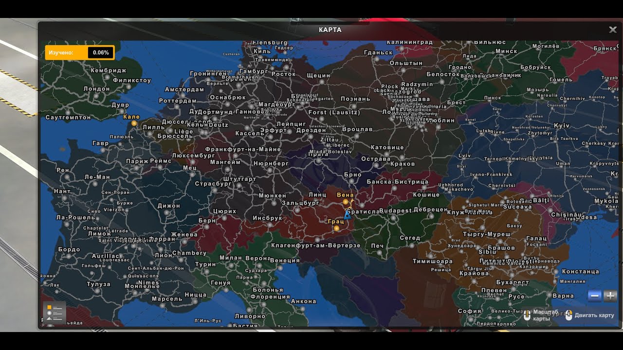Click the Констанца city label
The image size is (623, 350).
(580, 271)
